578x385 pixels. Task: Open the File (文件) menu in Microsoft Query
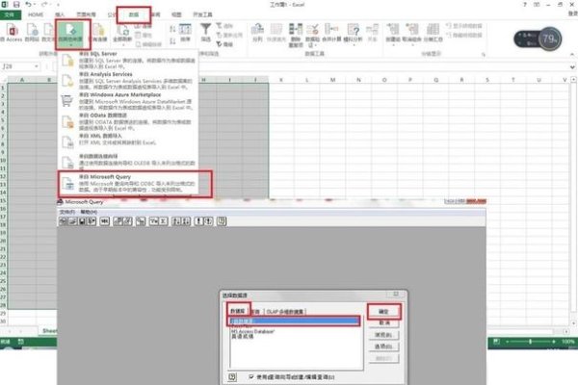coord(67,212)
